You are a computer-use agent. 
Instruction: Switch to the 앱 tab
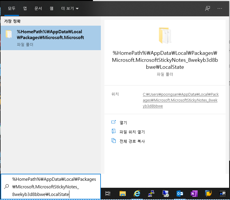point(25,8)
